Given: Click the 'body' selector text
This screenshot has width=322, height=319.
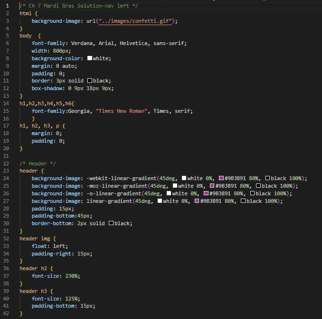Looking at the screenshot, I should tap(26, 36).
